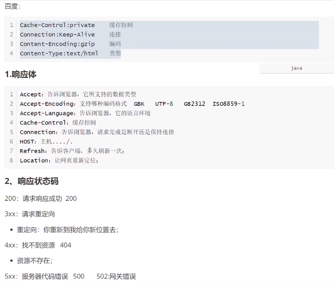This screenshot has height=281, width=334.
Task: Click the line Content-Encoding:gzip
Action: (x=57, y=44)
